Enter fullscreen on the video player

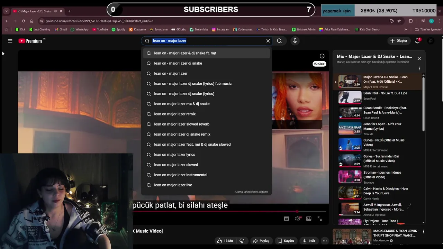(x=320, y=219)
